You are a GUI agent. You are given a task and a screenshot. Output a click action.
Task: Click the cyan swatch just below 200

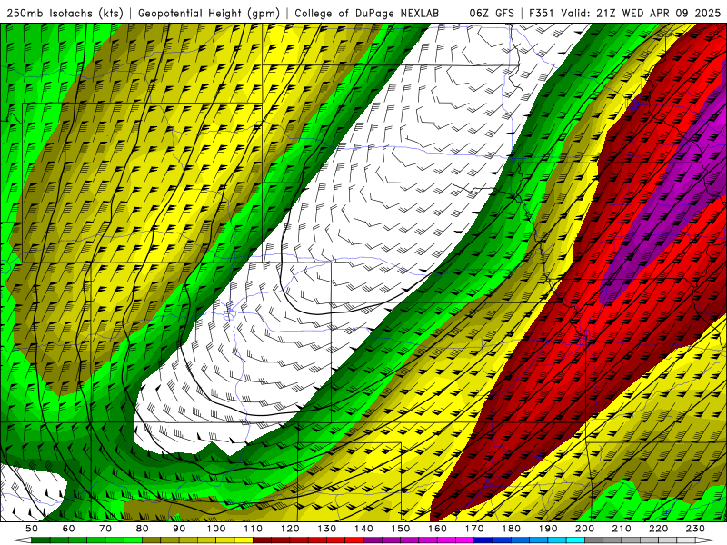(575, 540)
